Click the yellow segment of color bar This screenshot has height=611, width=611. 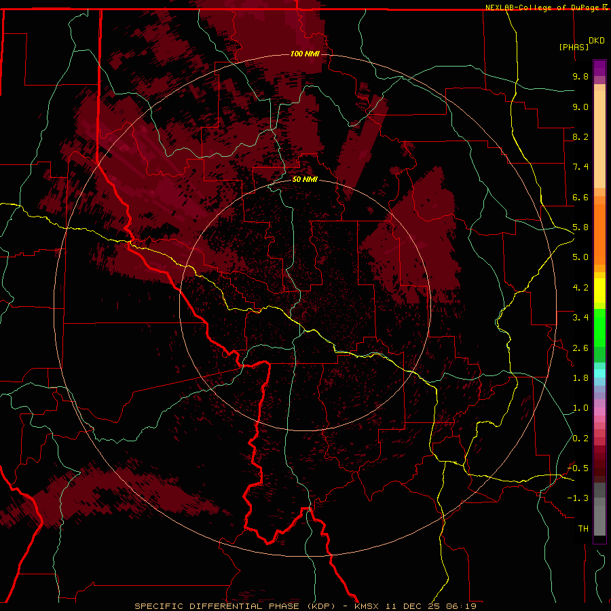599,291
